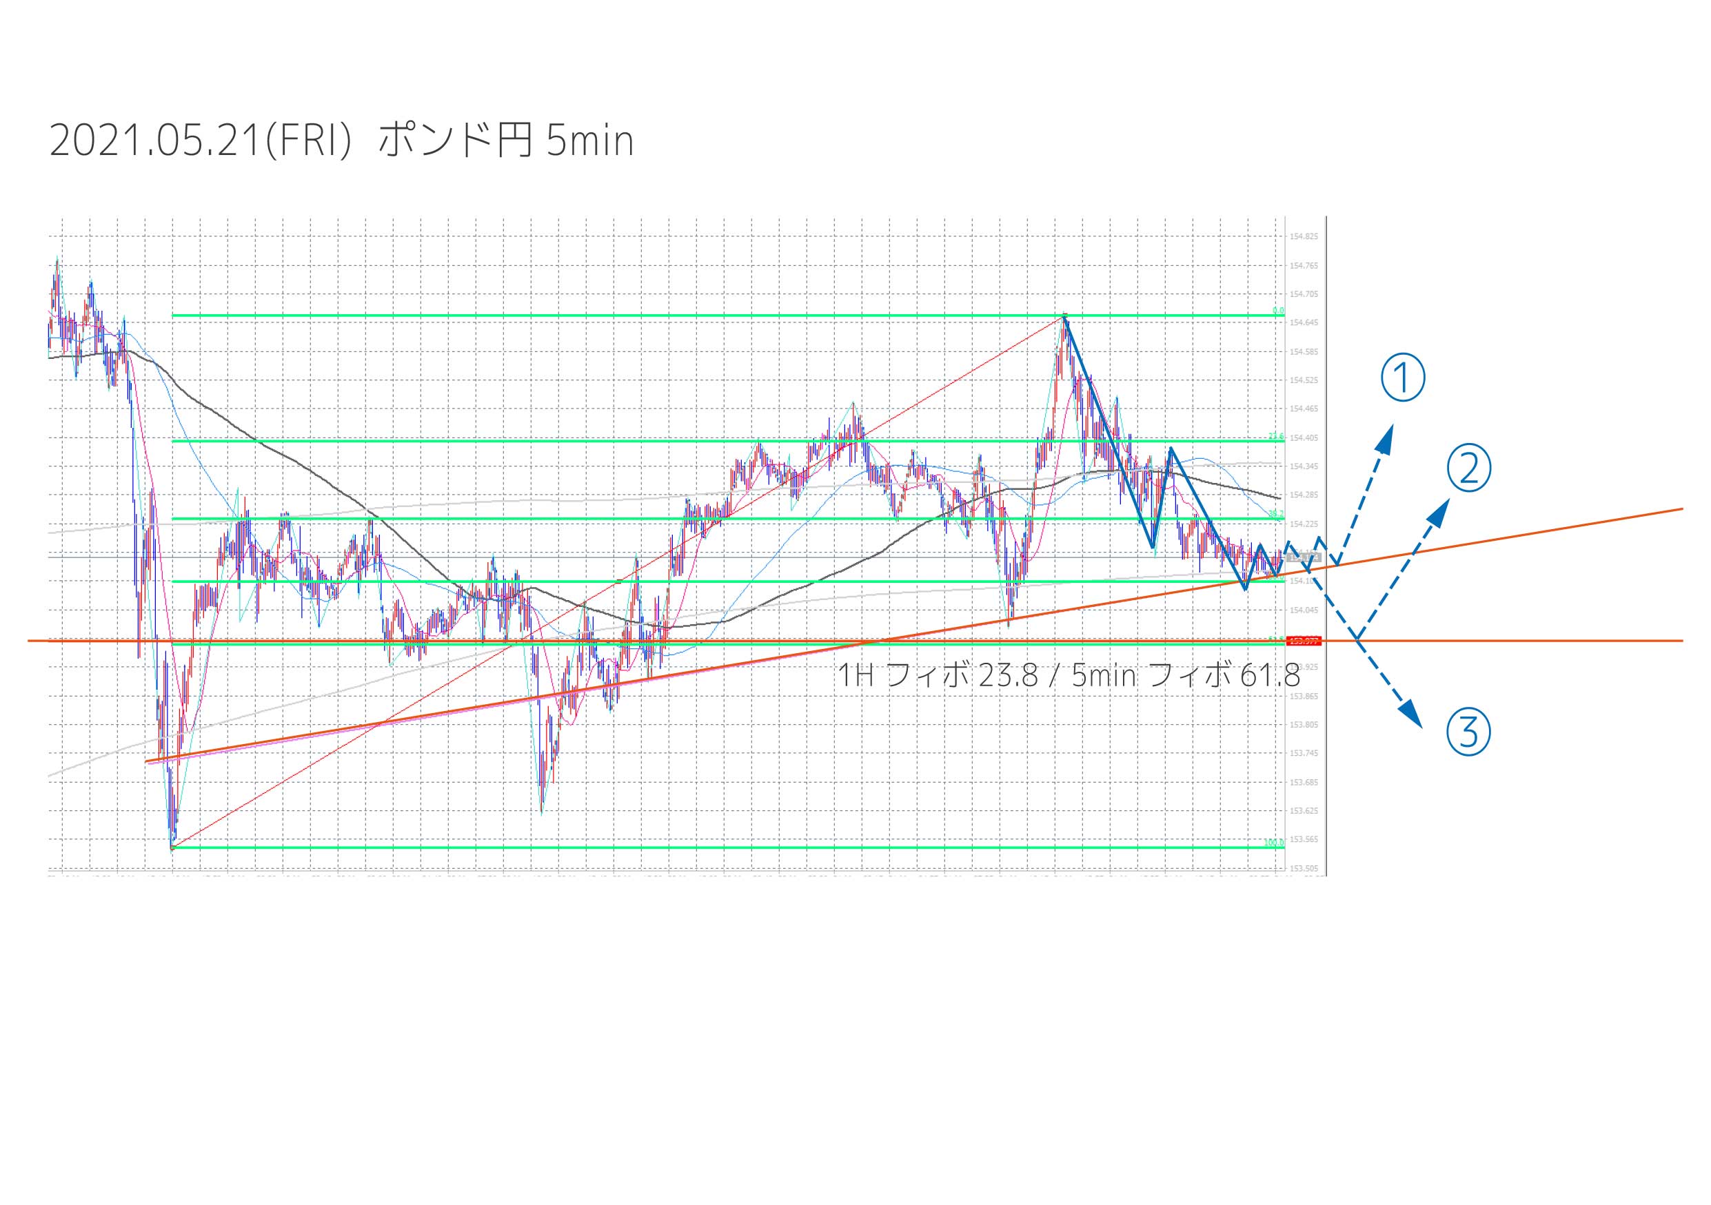The image size is (1711, 1205).
Task: Click the 154.645 price axis label
Action: point(1304,323)
